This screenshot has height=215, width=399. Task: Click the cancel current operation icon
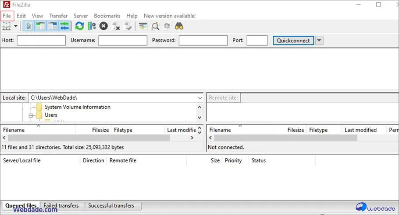[103, 26]
